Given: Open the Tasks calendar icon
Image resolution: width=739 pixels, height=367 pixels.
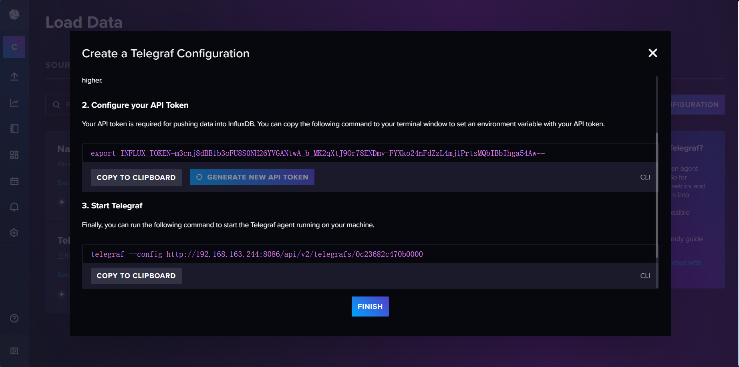Looking at the screenshot, I should coord(14,181).
